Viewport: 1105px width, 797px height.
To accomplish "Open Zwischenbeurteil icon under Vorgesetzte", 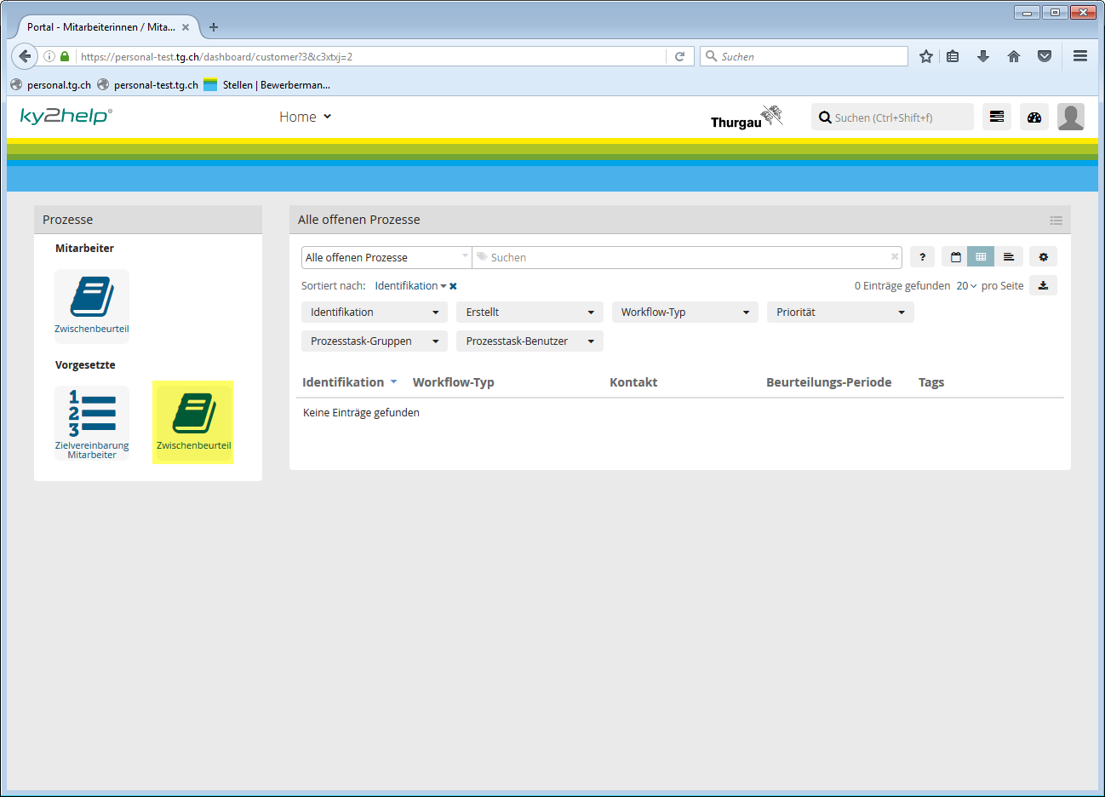I will click(193, 423).
